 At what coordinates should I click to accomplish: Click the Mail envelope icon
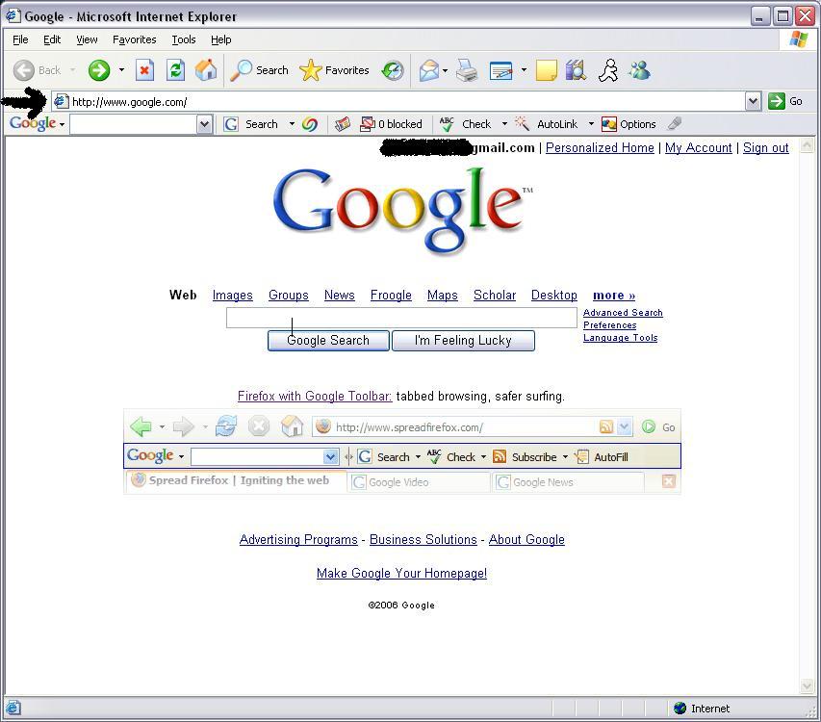click(x=429, y=70)
